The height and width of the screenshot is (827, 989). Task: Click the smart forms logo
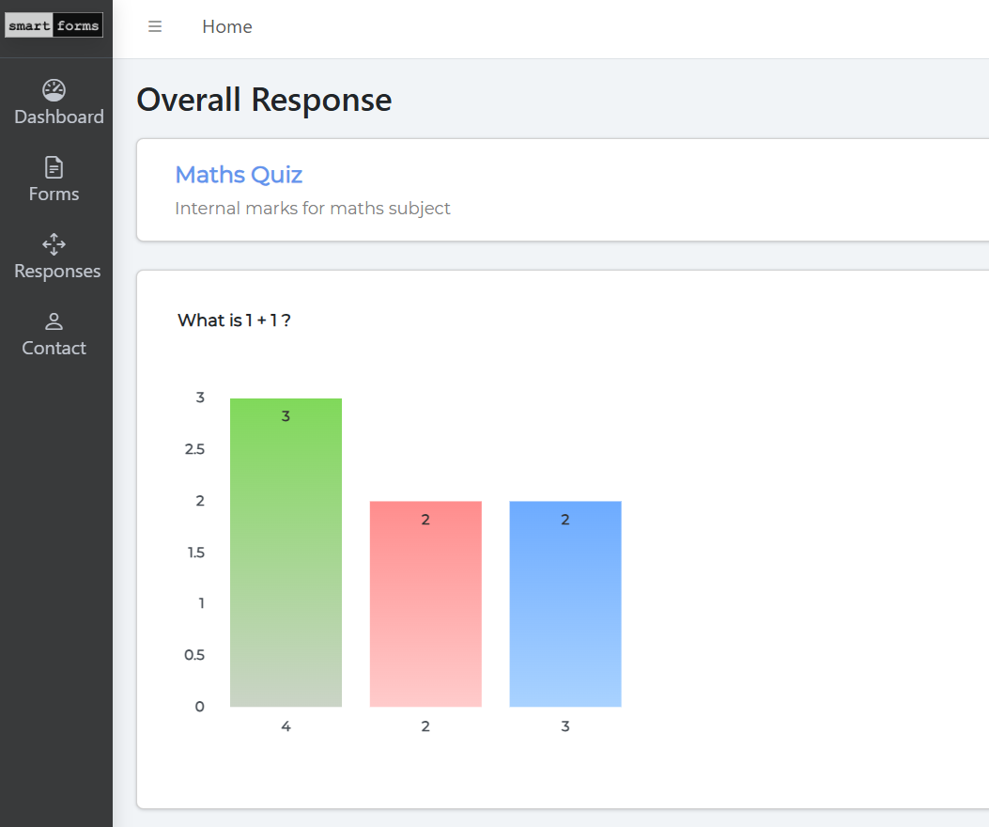point(54,26)
